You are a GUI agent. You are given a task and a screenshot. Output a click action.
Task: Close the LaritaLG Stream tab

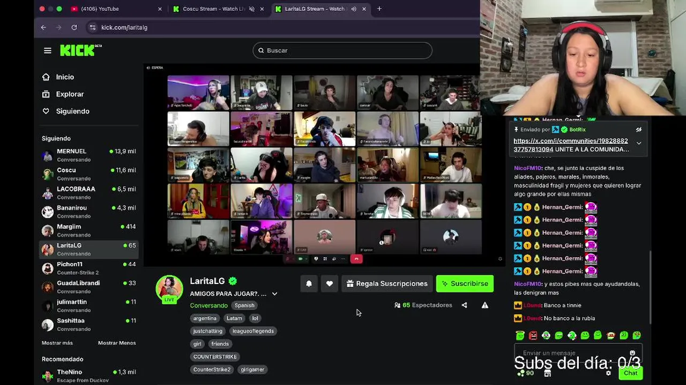(x=364, y=9)
